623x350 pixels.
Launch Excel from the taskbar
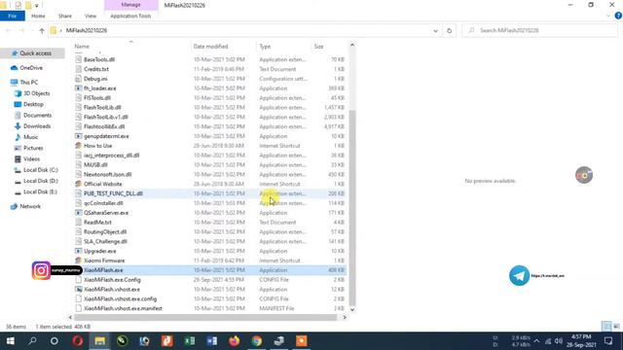pos(189,341)
